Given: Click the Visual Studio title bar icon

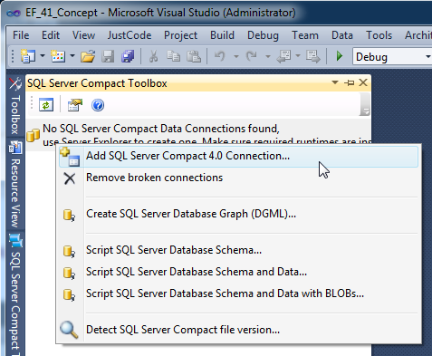Looking at the screenshot, I should click(x=14, y=14).
